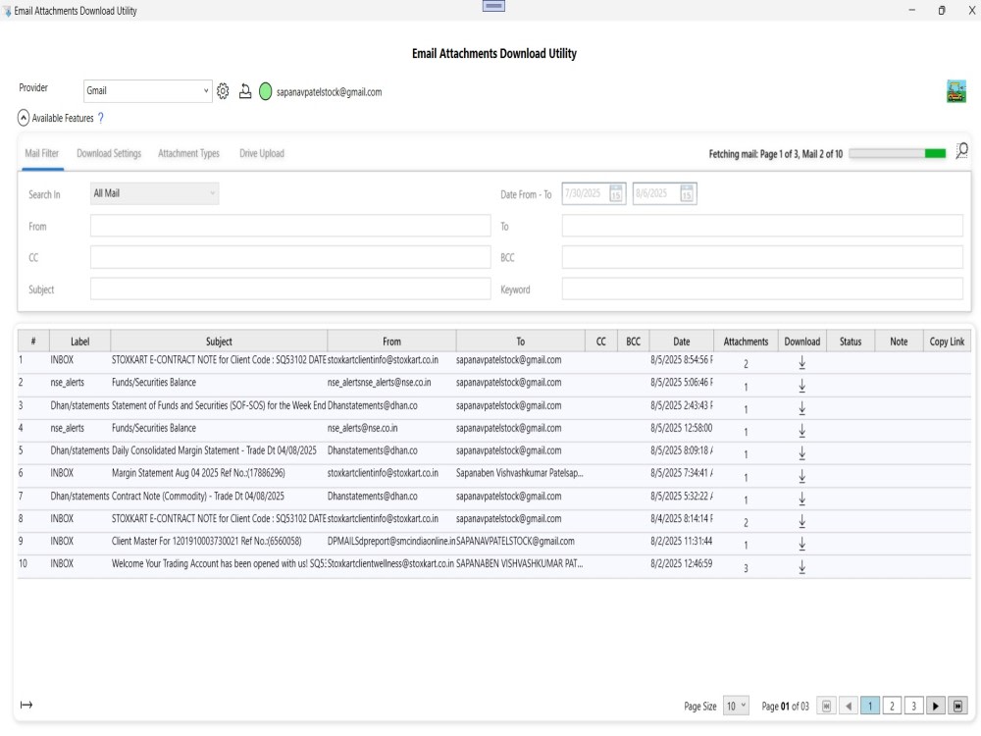Download attachment for Statement of Funds row

[x=802, y=408]
